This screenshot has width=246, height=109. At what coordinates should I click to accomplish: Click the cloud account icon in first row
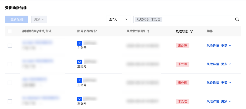(80, 43)
